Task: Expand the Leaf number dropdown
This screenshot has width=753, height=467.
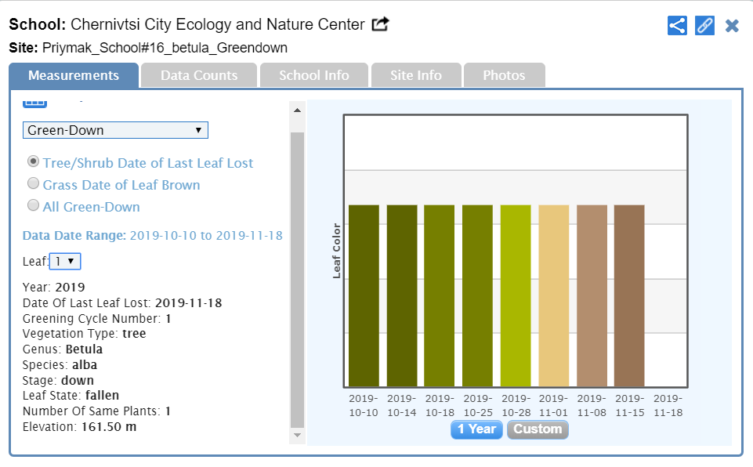Action: coord(64,261)
